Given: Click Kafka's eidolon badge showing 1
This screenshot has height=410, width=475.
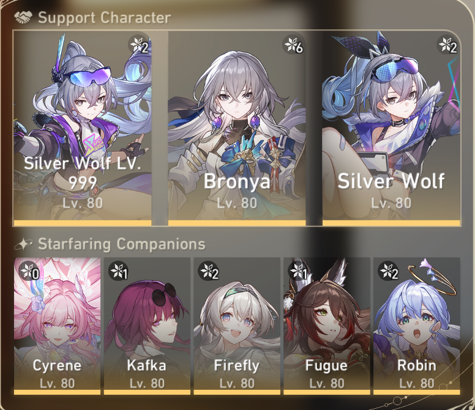Looking at the screenshot, I should (x=119, y=271).
